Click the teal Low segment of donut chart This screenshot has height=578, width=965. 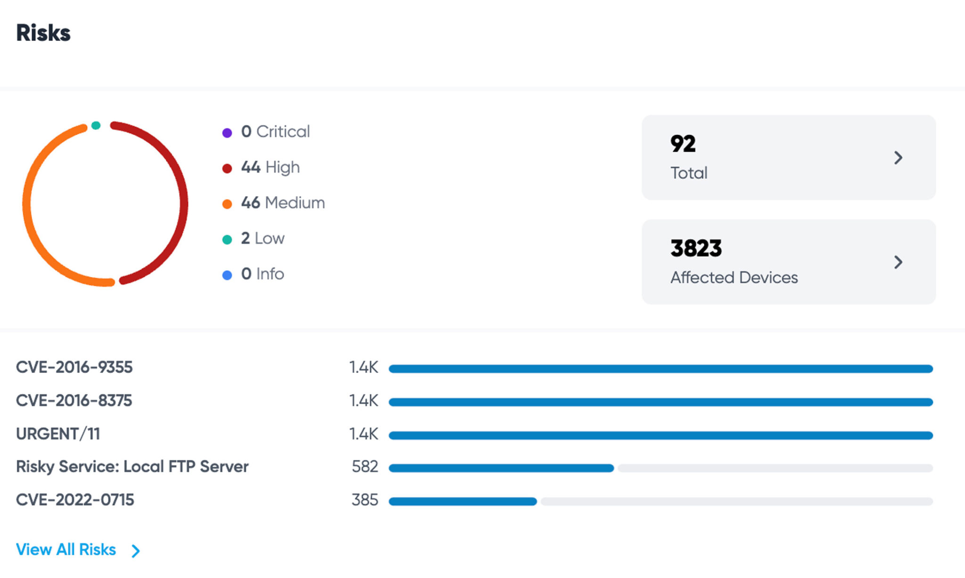click(x=96, y=125)
